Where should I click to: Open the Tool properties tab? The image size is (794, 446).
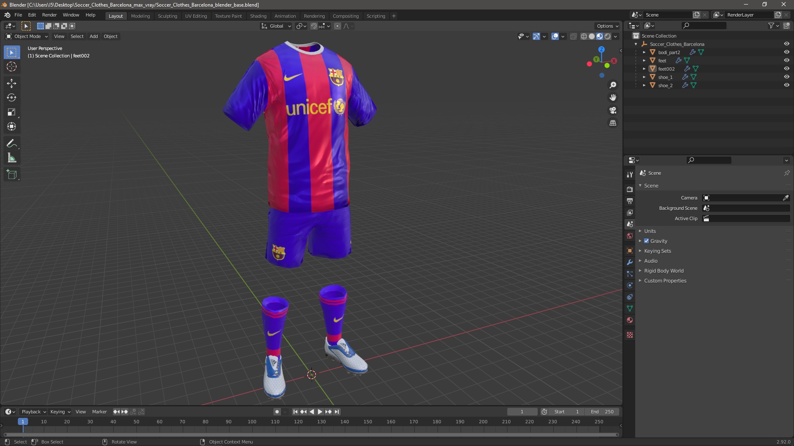click(x=630, y=175)
